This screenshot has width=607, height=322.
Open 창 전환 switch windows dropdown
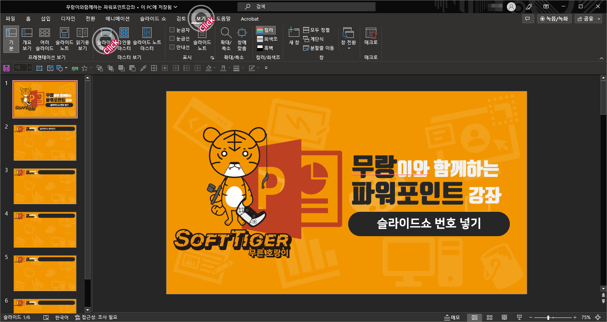point(349,38)
